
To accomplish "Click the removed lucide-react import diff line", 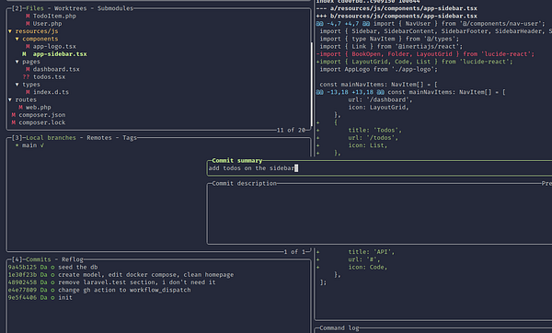I will (425, 54).
